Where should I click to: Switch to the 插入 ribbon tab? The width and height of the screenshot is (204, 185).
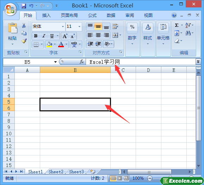tap(46, 16)
